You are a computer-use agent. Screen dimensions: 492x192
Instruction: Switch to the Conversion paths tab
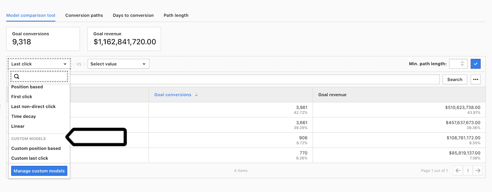point(84,15)
